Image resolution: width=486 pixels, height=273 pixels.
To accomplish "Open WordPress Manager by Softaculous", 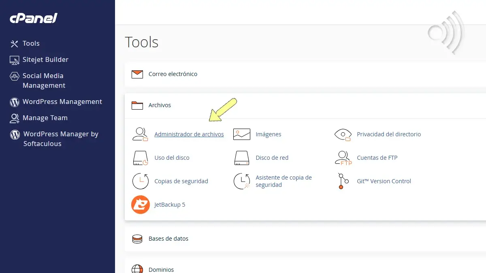I will [x=61, y=138].
